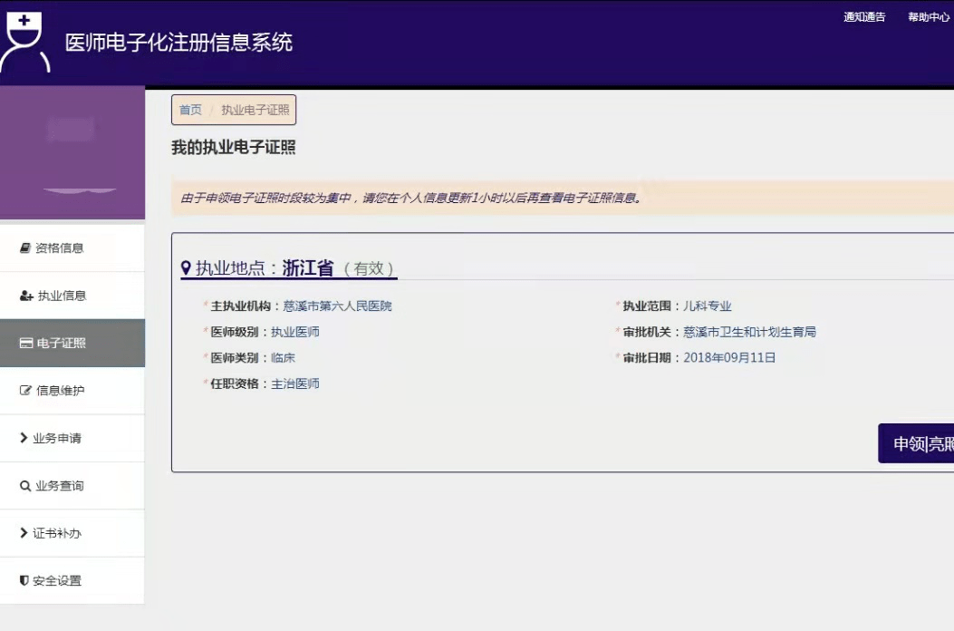The width and height of the screenshot is (954, 631).
Task: Click the location pin icon before 执业地点
Action: [x=186, y=267]
